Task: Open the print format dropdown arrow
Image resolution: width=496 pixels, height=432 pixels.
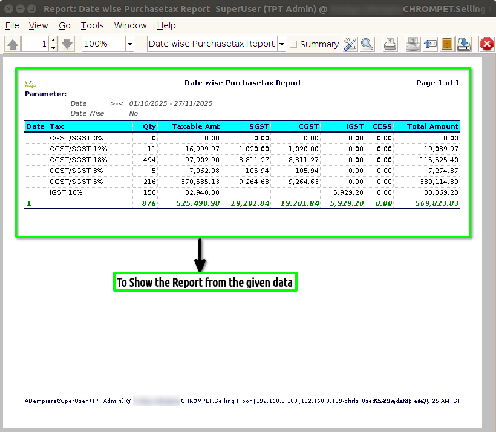Action: click(281, 44)
